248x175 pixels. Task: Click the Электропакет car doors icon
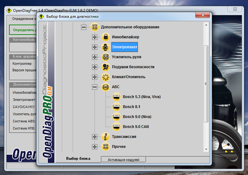click(105, 47)
